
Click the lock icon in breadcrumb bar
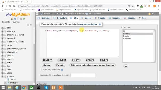(150, 14)
